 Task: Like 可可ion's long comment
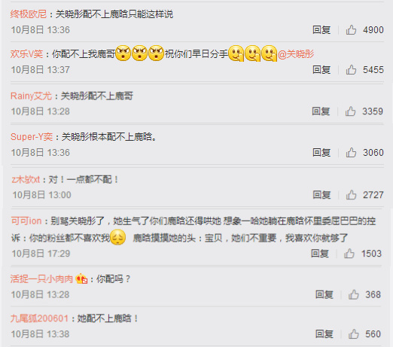[349, 254]
